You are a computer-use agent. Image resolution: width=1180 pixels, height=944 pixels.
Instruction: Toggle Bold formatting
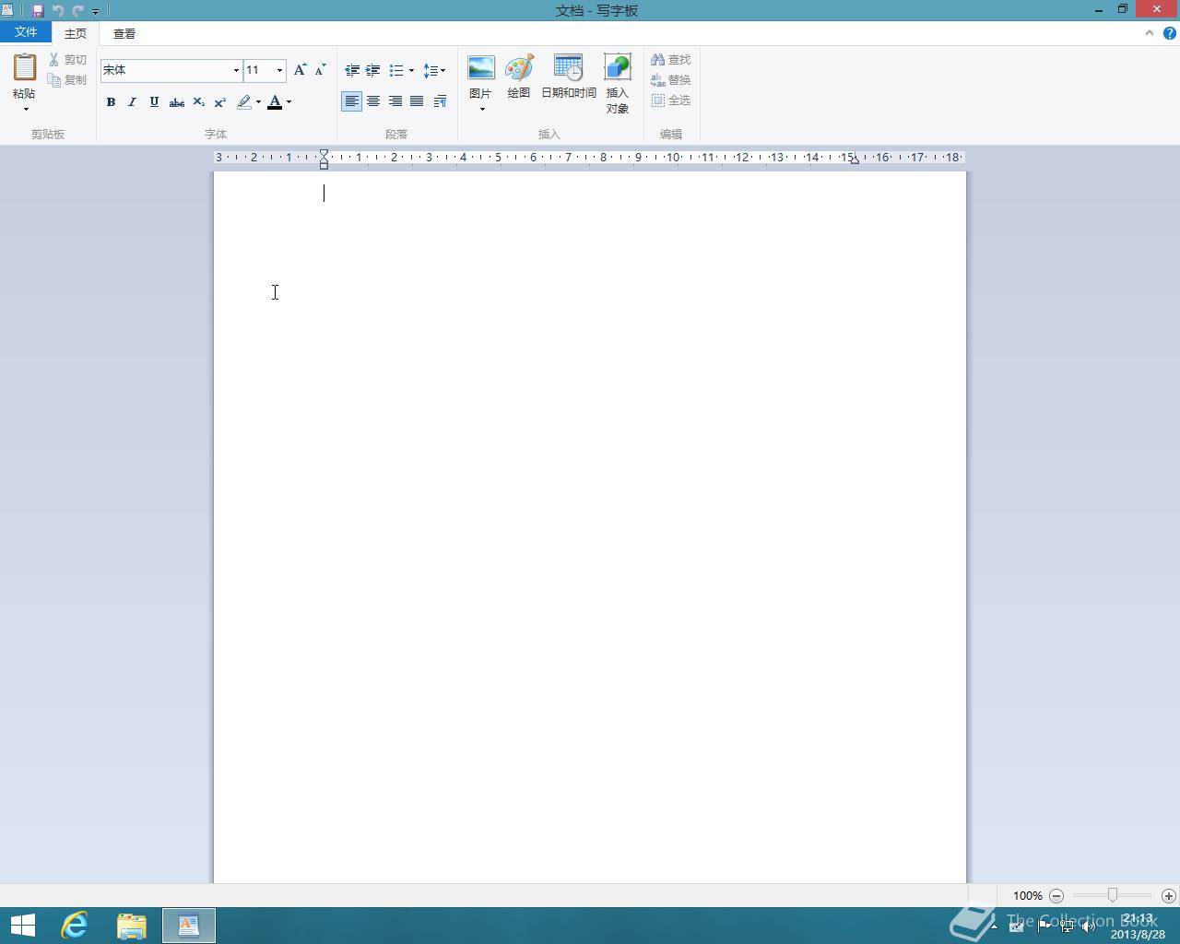111,102
